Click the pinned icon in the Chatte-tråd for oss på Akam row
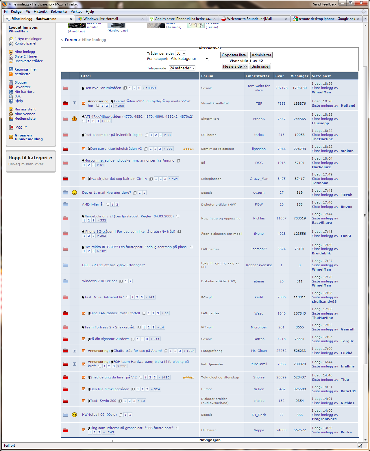The width and height of the screenshot is (370, 451). click(75, 351)
